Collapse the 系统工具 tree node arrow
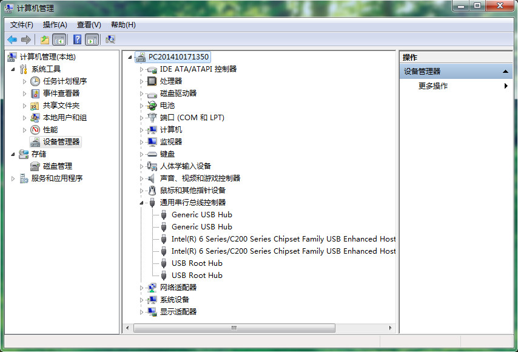Viewport: 518px width, 352px height. 13,69
